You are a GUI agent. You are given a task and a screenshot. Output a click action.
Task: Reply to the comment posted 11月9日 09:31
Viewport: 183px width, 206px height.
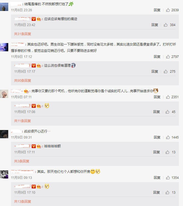(157, 137)
